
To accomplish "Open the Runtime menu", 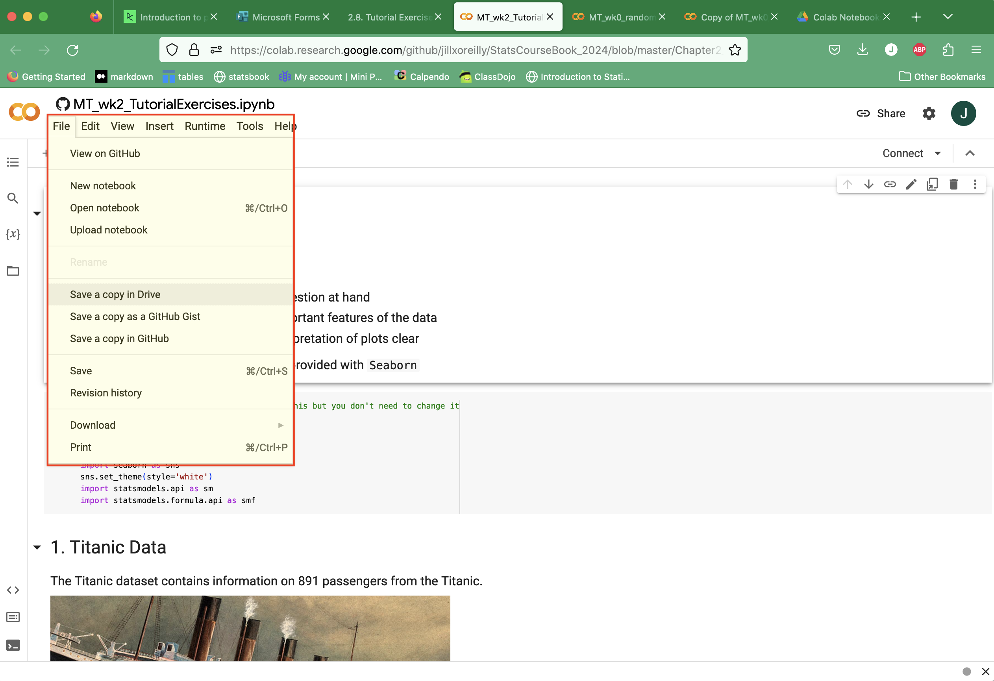I will click(205, 126).
